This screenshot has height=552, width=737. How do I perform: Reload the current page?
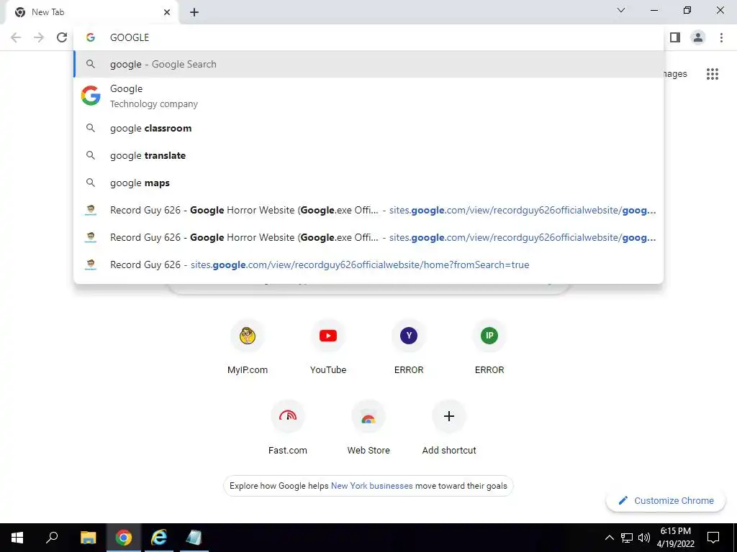pyautogui.click(x=62, y=37)
